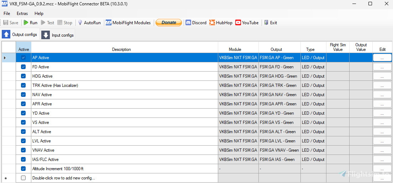
Task: Click the green Run play icon
Action: click(26, 22)
